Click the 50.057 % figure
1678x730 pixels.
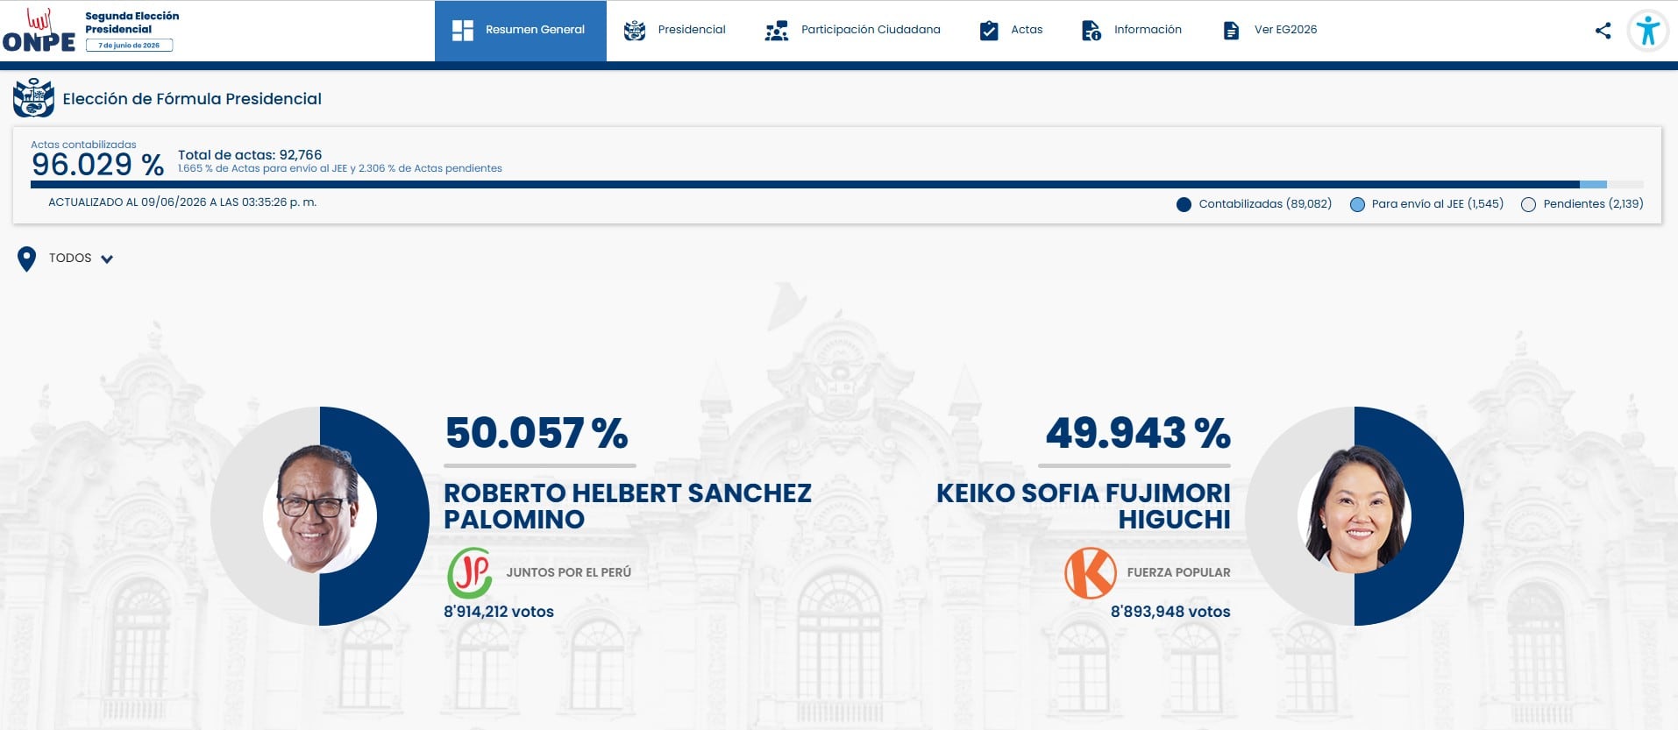pos(537,433)
